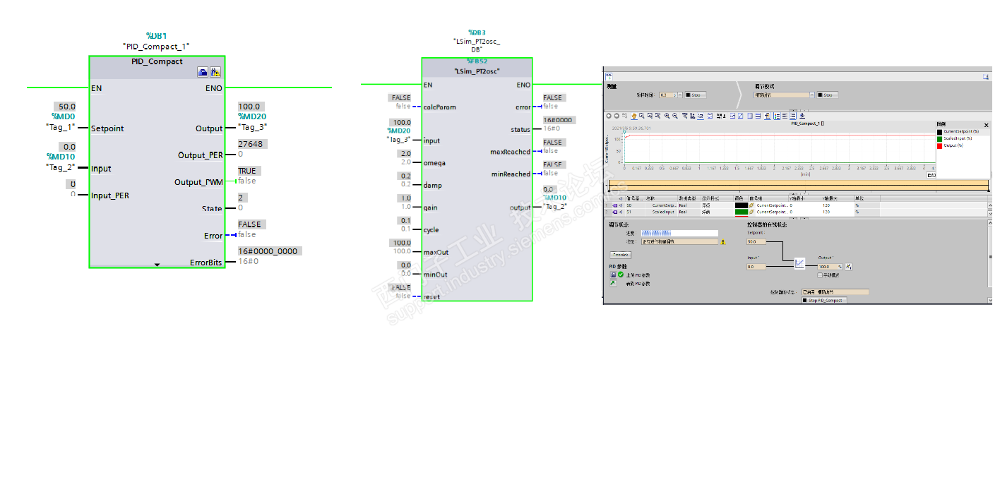
Task: Click the reset pin on LSim_PT2osc
Action: [x=431, y=297]
